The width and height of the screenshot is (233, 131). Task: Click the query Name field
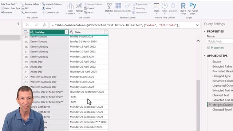(220, 41)
